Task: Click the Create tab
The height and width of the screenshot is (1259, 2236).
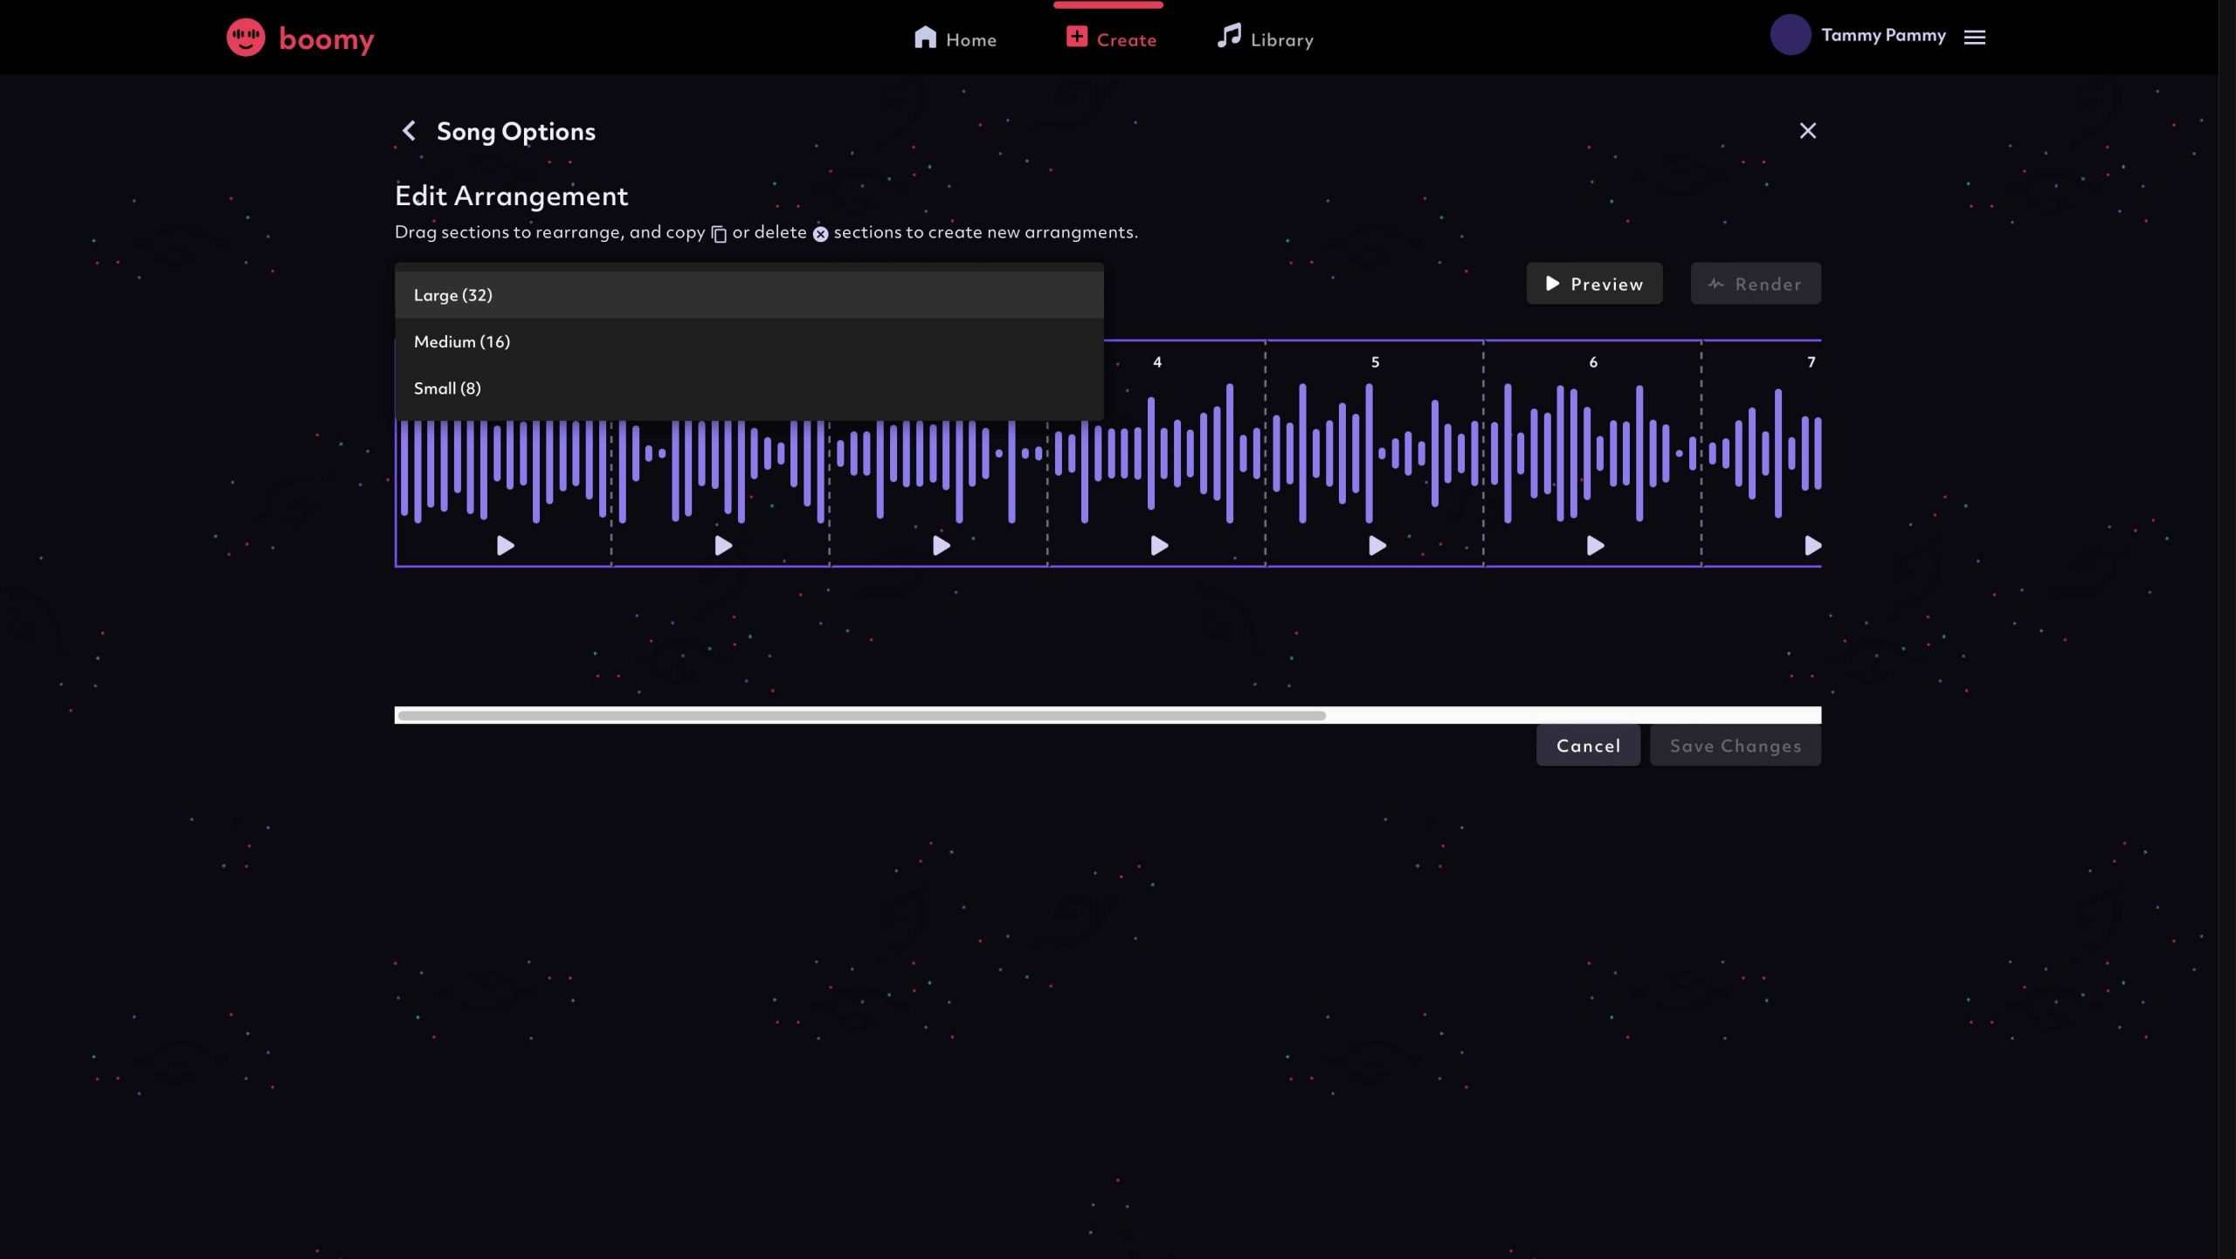Action: [x=1110, y=39]
